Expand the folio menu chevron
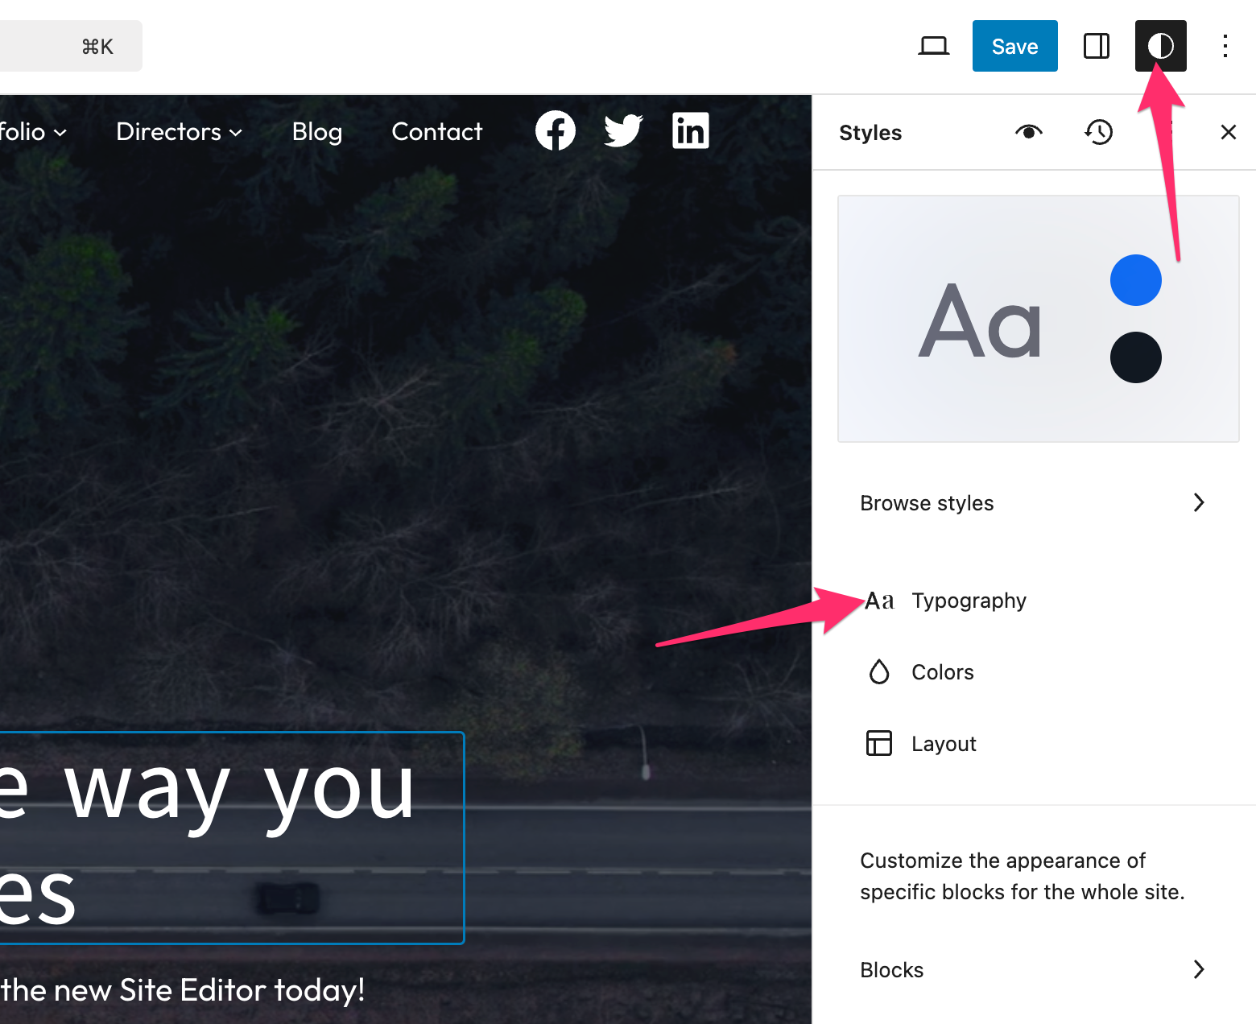Screen dimensions: 1256x1024 [60, 133]
